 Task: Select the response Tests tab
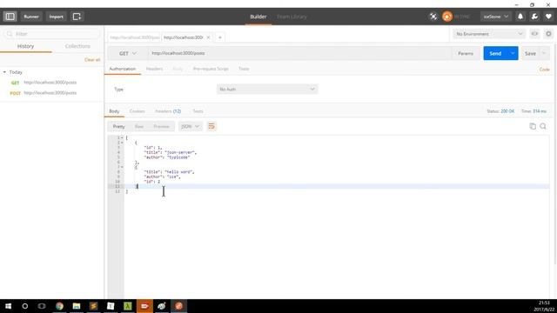pos(198,111)
